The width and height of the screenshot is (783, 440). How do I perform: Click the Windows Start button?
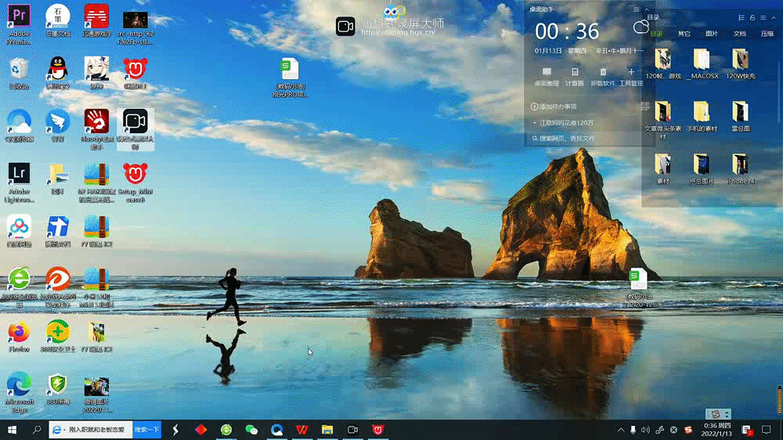(12, 430)
